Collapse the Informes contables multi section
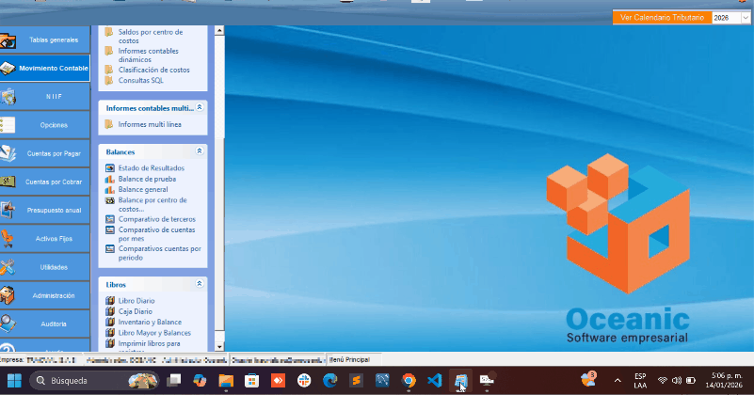This screenshot has width=754, height=395. [200, 107]
